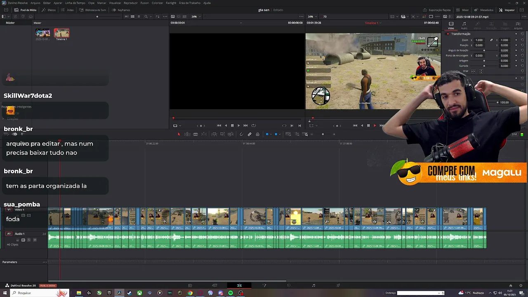Open the Índex panel

[x=68, y=10]
